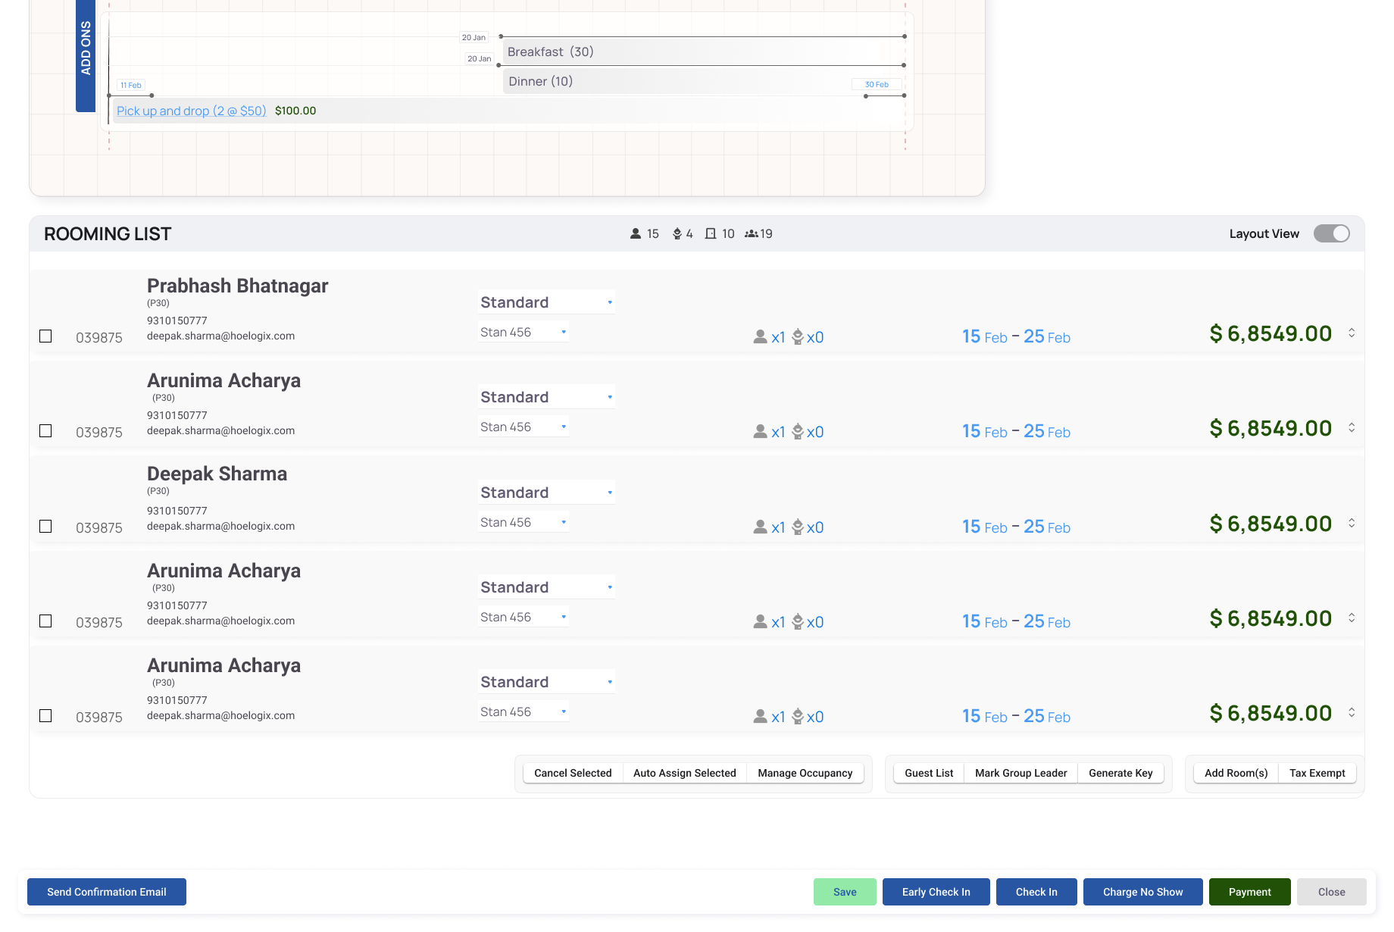Expand Prabhash Bhatnagar's row using the price arrows
1394x932 pixels.
tap(1352, 333)
